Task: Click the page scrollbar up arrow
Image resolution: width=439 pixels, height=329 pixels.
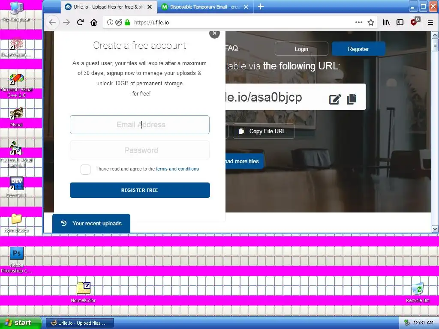Action: [x=435, y=35]
